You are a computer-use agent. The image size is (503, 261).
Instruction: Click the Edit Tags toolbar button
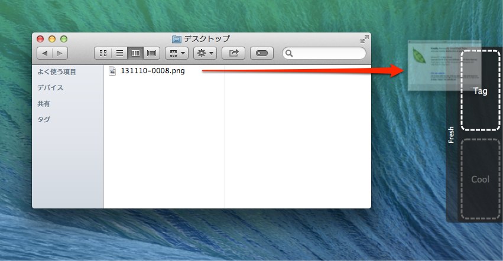(262, 53)
